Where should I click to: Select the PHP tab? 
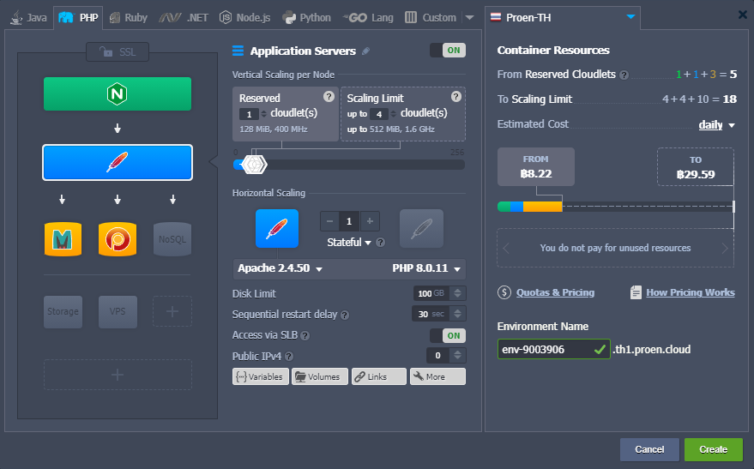pos(79,18)
